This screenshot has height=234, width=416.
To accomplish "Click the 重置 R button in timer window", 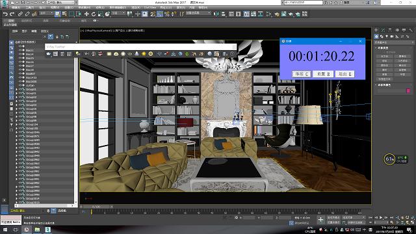I will click(324, 74).
